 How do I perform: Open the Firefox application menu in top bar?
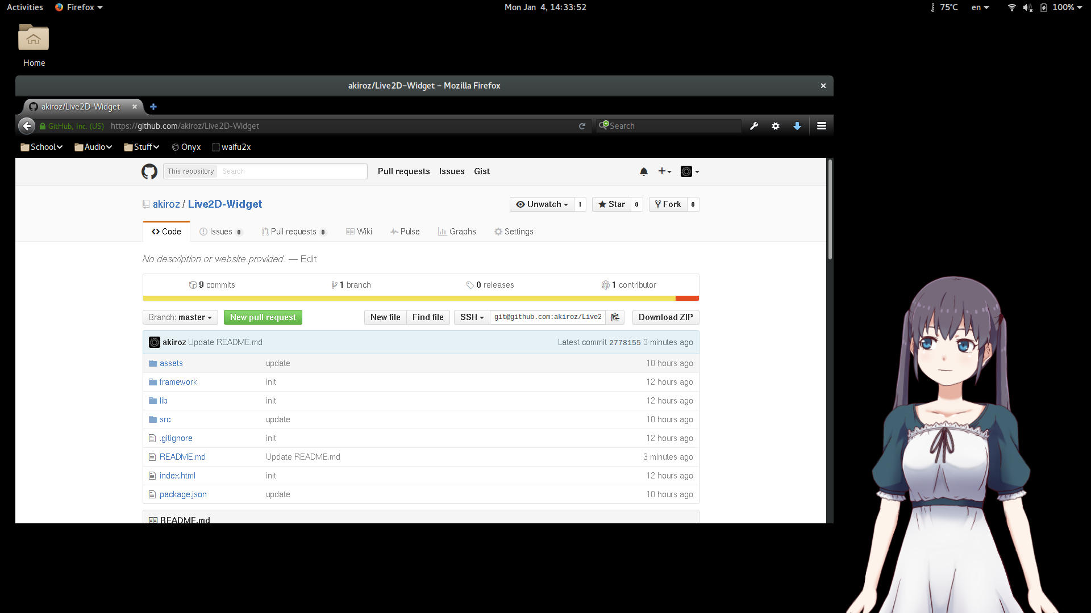[x=79, y=7]
